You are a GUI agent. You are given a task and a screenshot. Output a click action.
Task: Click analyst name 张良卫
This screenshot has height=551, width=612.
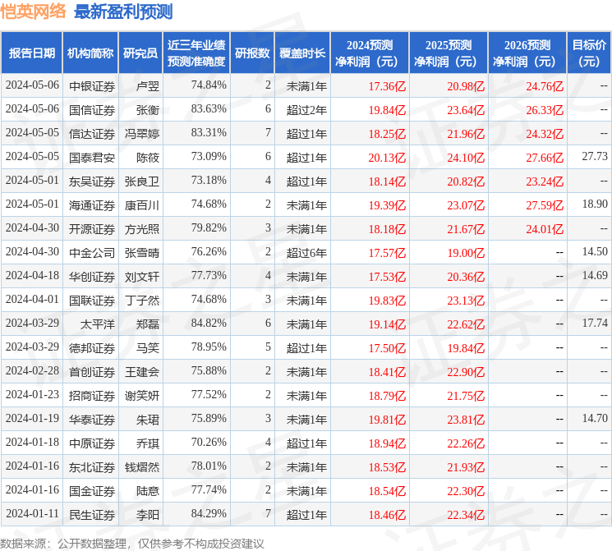[141, 181]
